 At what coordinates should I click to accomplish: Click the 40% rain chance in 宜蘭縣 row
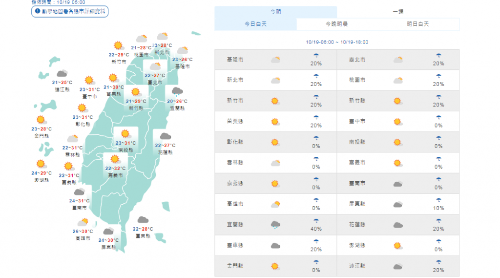point(316,229)
